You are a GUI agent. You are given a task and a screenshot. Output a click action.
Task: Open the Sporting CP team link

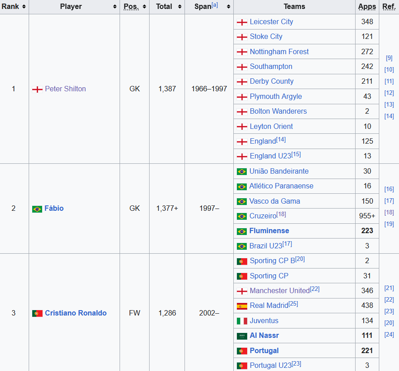269,276
